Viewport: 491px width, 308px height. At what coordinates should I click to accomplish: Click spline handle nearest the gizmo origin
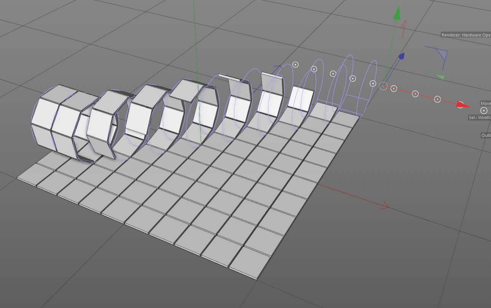click(373, 83)
